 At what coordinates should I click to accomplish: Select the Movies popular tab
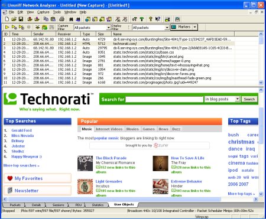click(x=132, y=129)
